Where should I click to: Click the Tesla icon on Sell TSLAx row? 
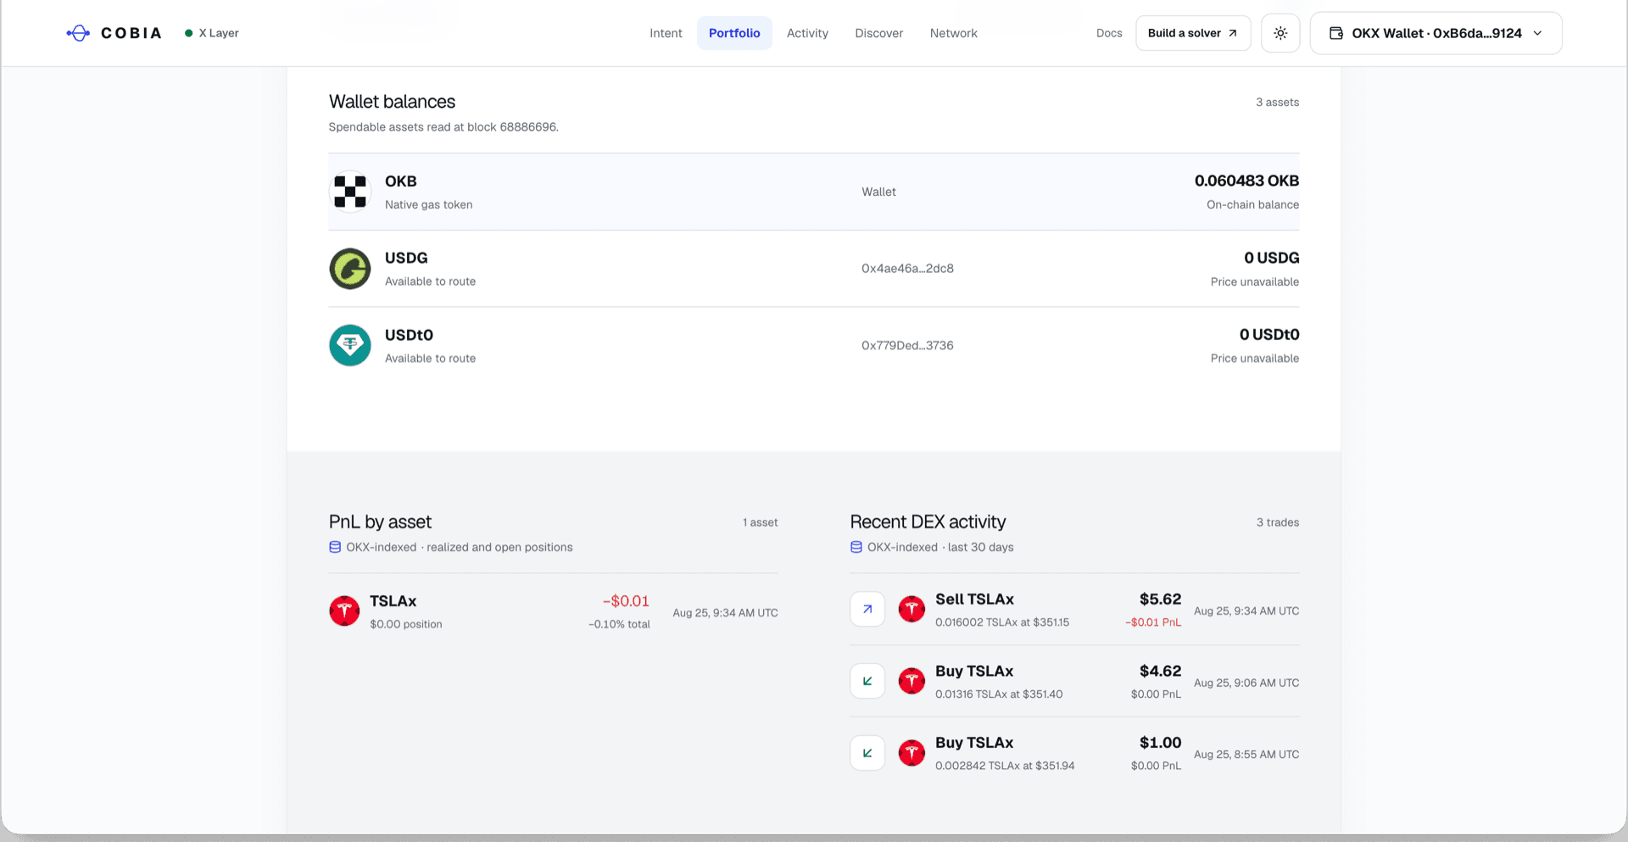(912, 609)
